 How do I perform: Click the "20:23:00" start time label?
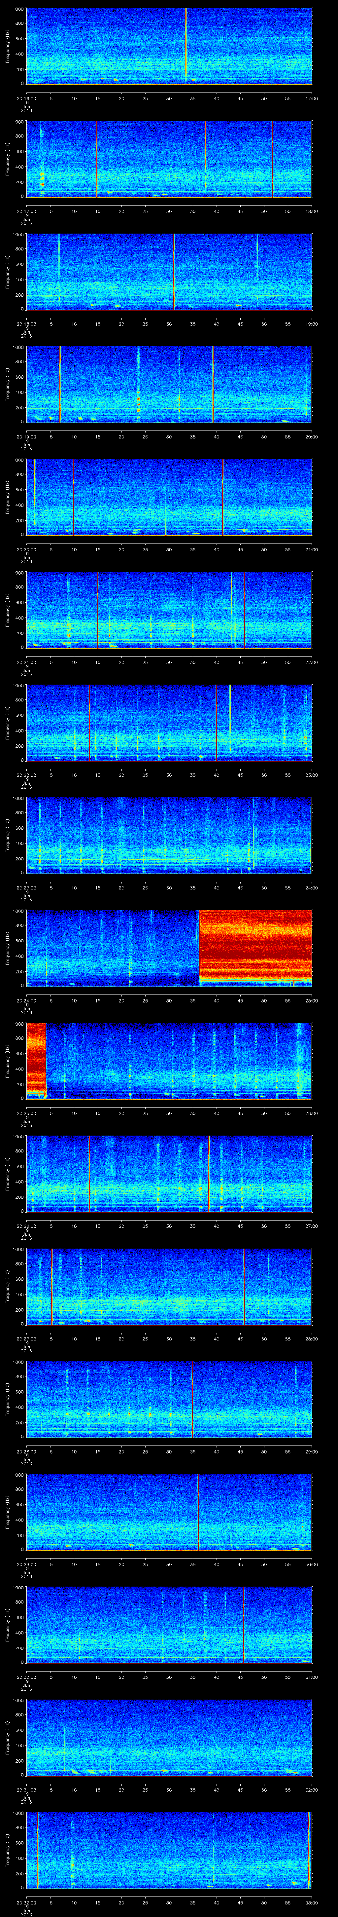(x=26, y=888)
